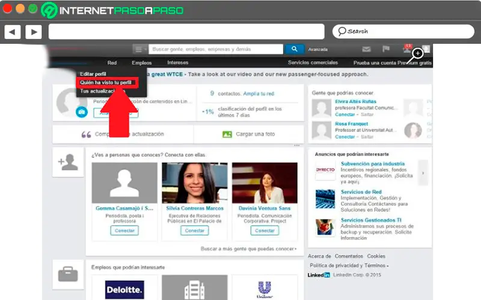
Task: Click Amplía tu red link
Action: 259,94
